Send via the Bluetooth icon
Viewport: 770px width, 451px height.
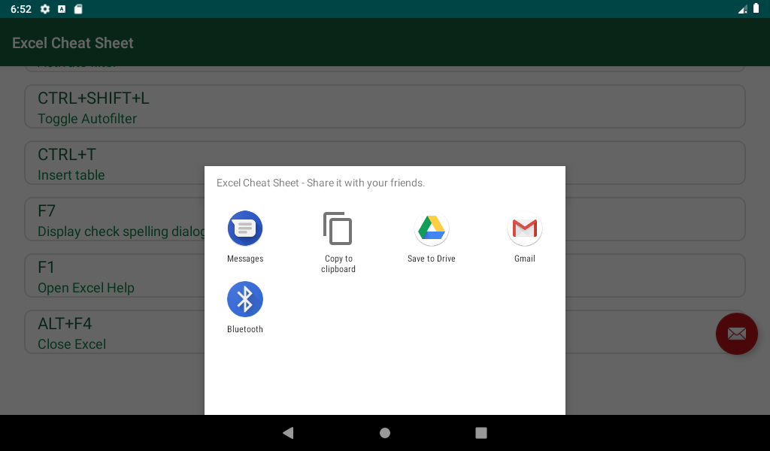(245, 299)
